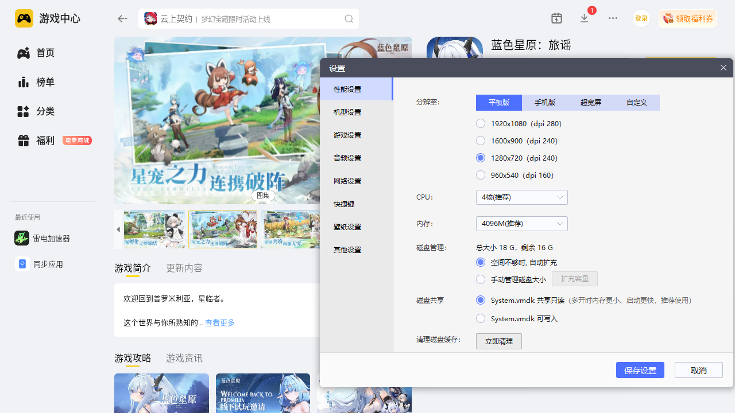Click the 查看更多 link
This screenshot has width=735, height=413.
point(220,323)
